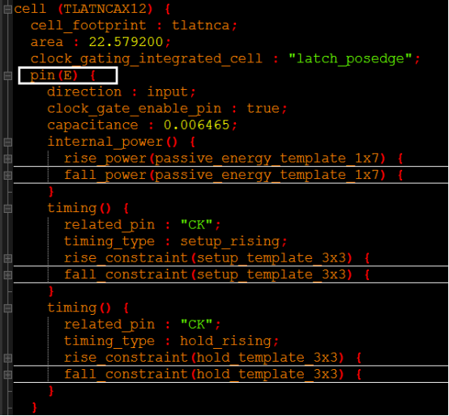Expand the rise_power(passive_energy_template_1x7) fold marker
This screenshot has height=416, width=449.
click(x=8, y=159)
